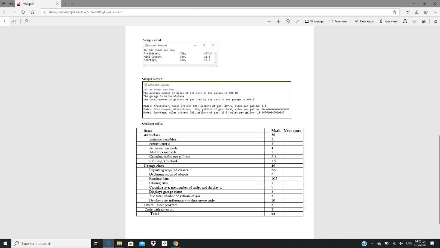Screen dimensions: 440x248
Task: Launch Google Chrome from the taskbar
Action: click(176, 244)
